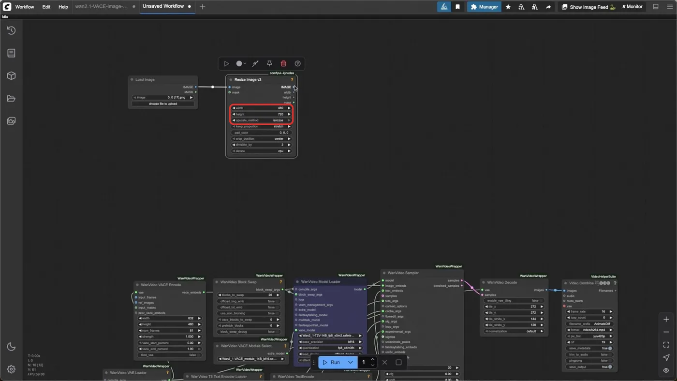Open the format video/h264-mp4 selector
The height and width of the screenshot is (381, 677).
point(590,330)
